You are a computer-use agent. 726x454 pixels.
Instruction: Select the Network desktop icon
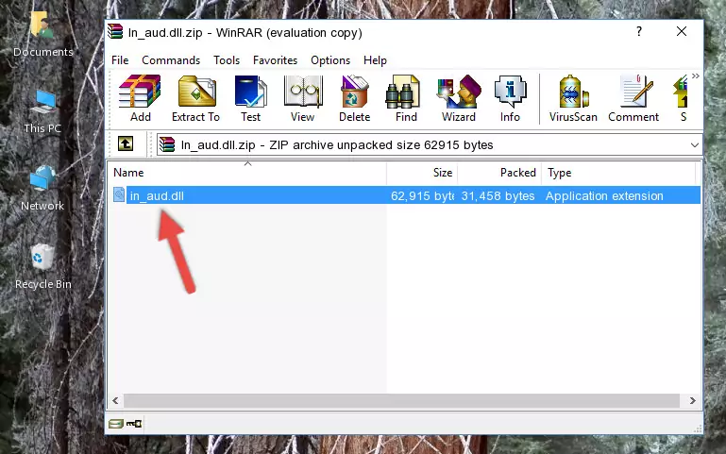[42, 189]
